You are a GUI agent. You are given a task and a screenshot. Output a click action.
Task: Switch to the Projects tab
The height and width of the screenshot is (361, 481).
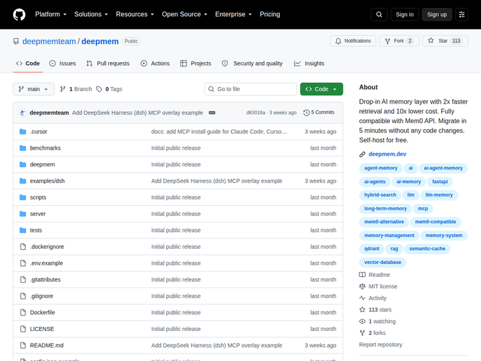click(196, 64)
